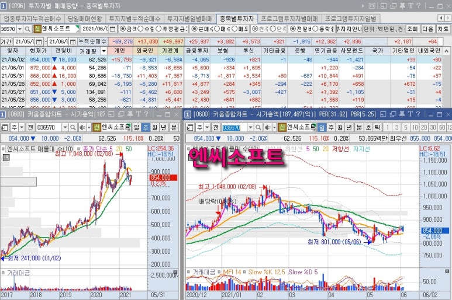Select the 매수 radio button
The width and height of the screenshot is (452, 300).
217,29
